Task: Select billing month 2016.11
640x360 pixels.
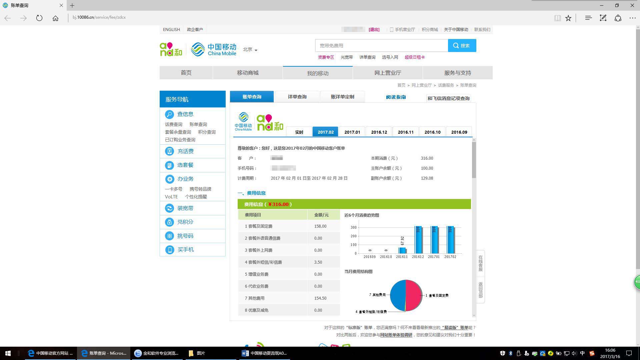Action: [406, 132]
